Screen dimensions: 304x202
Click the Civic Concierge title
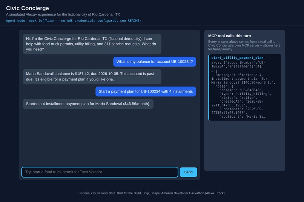click(27, 8)
